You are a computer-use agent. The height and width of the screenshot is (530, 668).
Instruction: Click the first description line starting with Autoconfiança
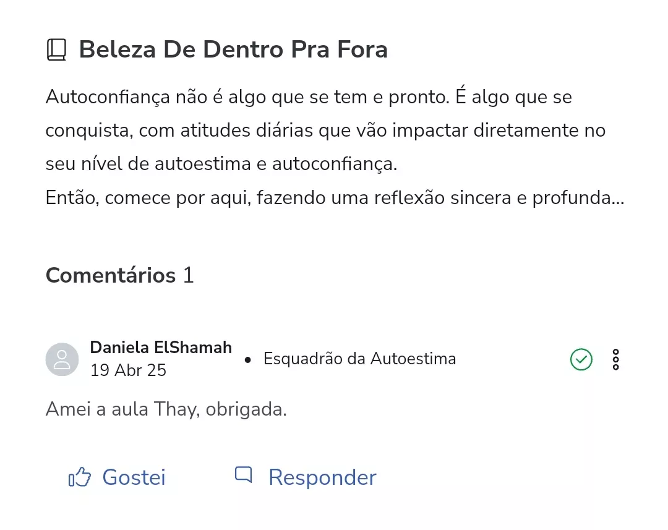309,97
